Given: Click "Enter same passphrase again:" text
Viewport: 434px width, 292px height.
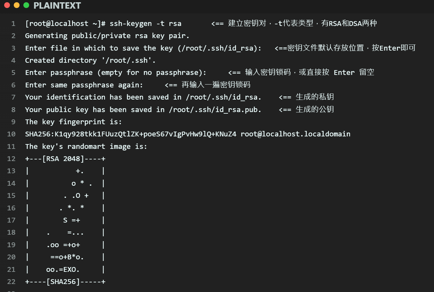Looking at the screenshot, I should pos(84,85).
